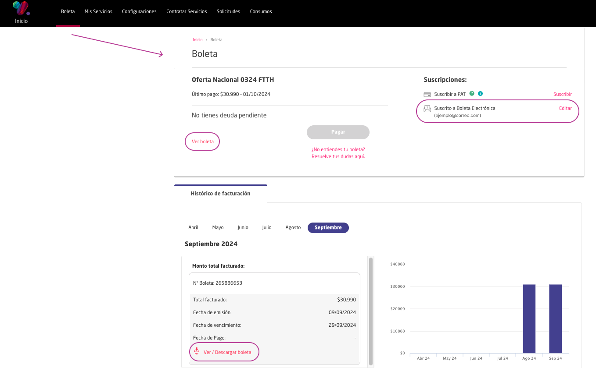Switch to Agosto billing month

click(x=293, y=228)
